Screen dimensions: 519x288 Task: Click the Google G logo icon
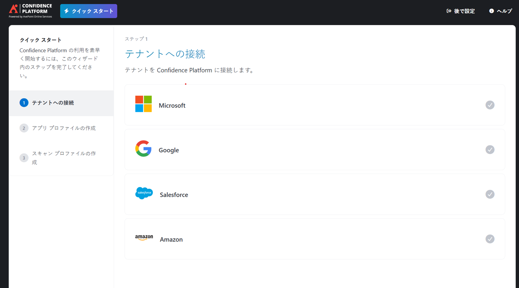pyautogui.click(x=144, y=149)
